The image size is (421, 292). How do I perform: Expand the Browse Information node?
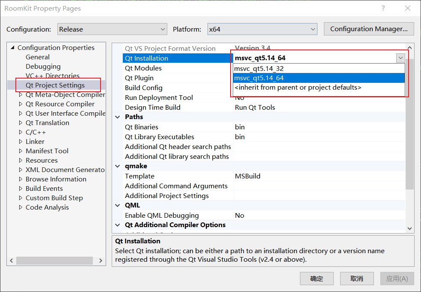[x=21, y=179]
